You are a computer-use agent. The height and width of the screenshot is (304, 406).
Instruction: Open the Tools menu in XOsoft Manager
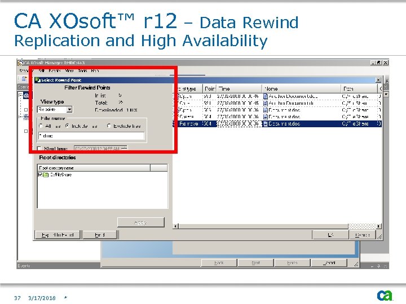pos(82,70)
